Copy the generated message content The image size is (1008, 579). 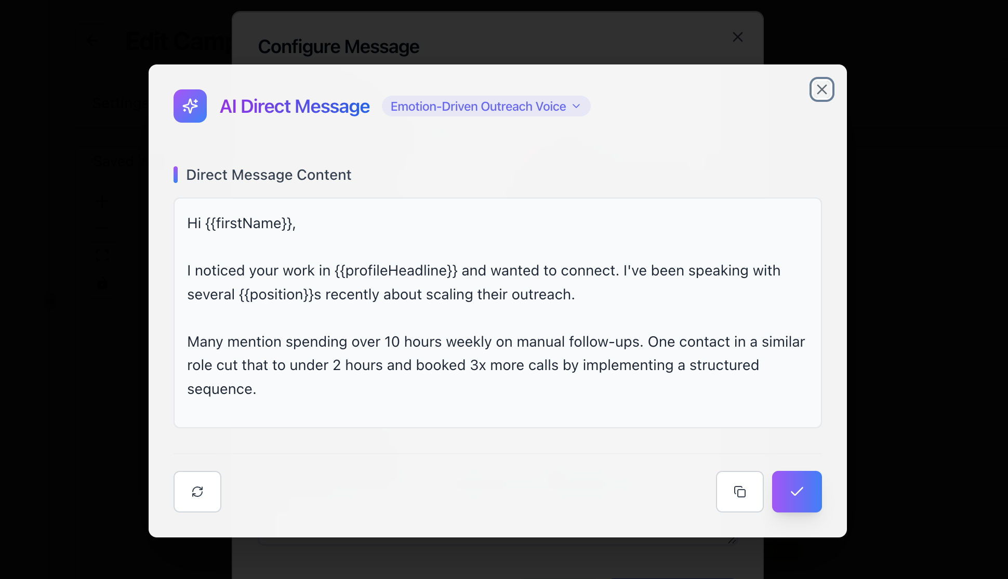(740, 492)
